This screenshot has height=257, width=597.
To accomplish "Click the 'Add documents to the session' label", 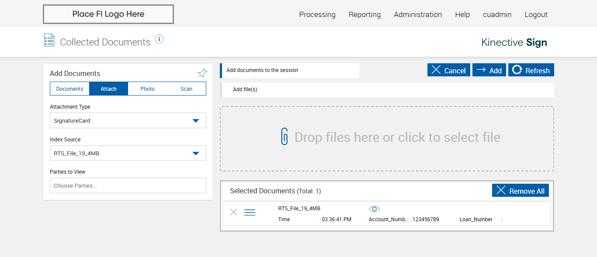I will tap(262, 70).
